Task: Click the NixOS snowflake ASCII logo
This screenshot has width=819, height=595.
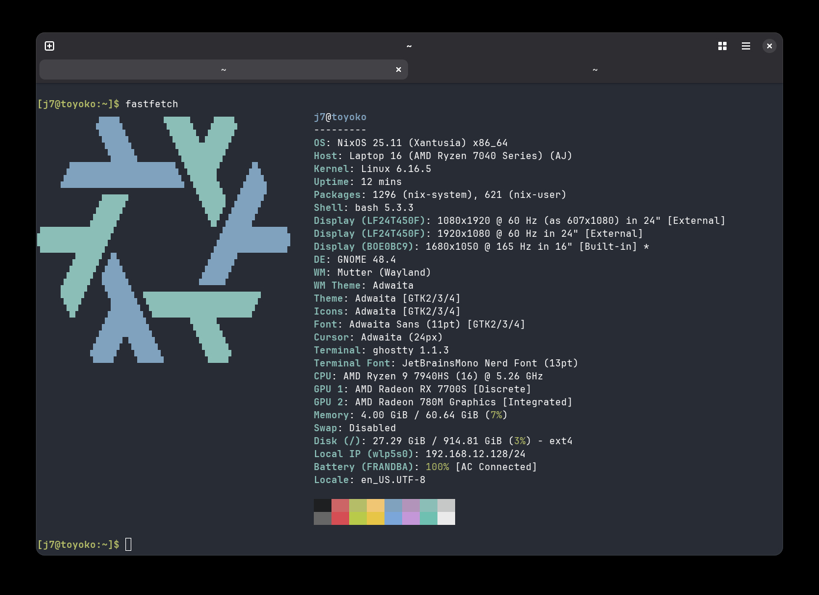Action: (x=164, y=239)
